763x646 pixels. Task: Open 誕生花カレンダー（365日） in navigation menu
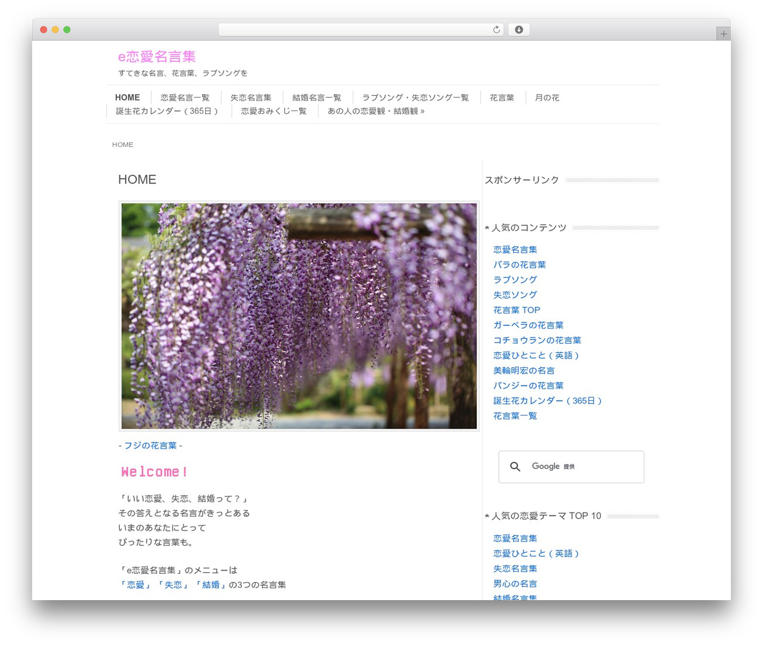click(x=168, y=111)
